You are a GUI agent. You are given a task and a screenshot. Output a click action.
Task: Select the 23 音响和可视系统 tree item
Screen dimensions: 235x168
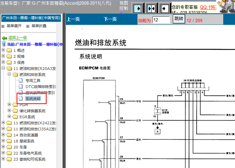30,159
